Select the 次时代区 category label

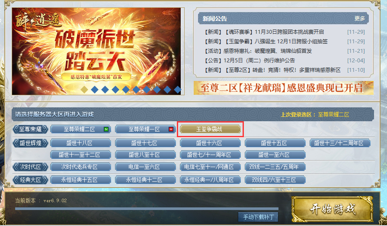tap(30, 167)
